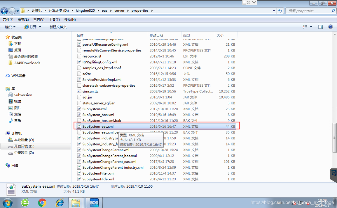Open the BOS application from taskbar
337x208 pixels.
(94, 203)
